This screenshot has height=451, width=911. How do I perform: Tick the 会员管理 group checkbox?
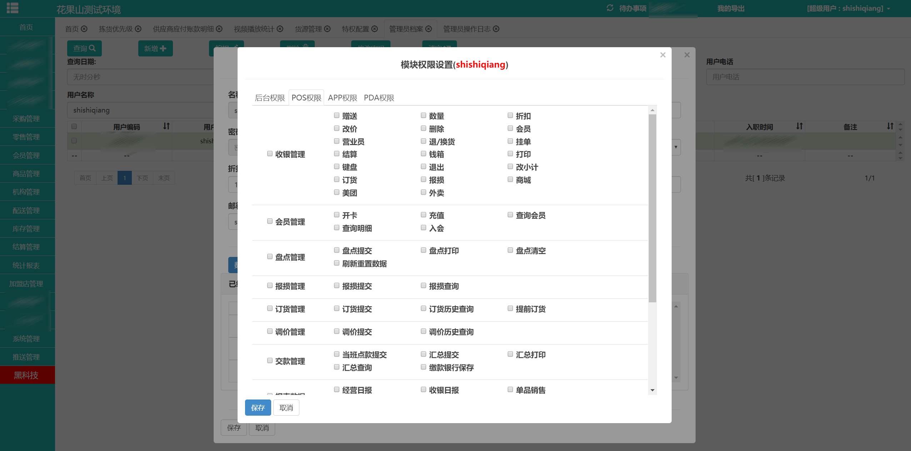(x=270, y=221)
